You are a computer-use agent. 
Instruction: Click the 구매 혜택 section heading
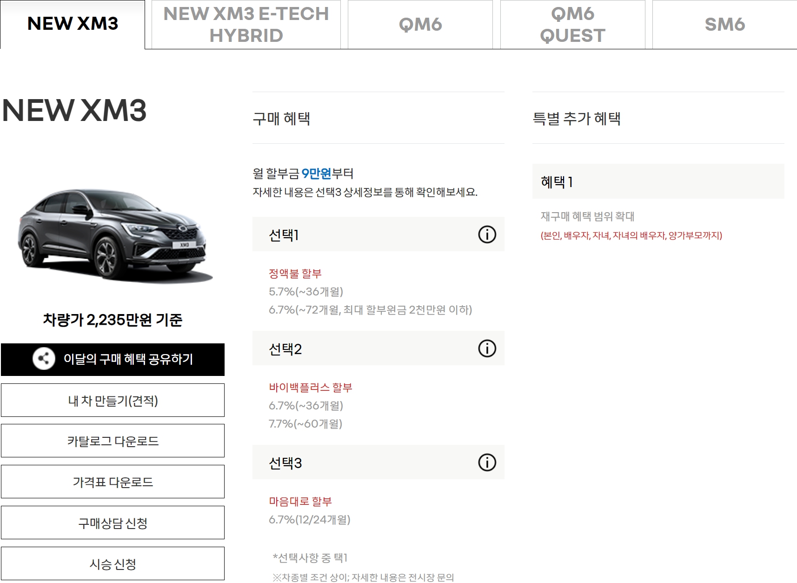click(281, 118)
